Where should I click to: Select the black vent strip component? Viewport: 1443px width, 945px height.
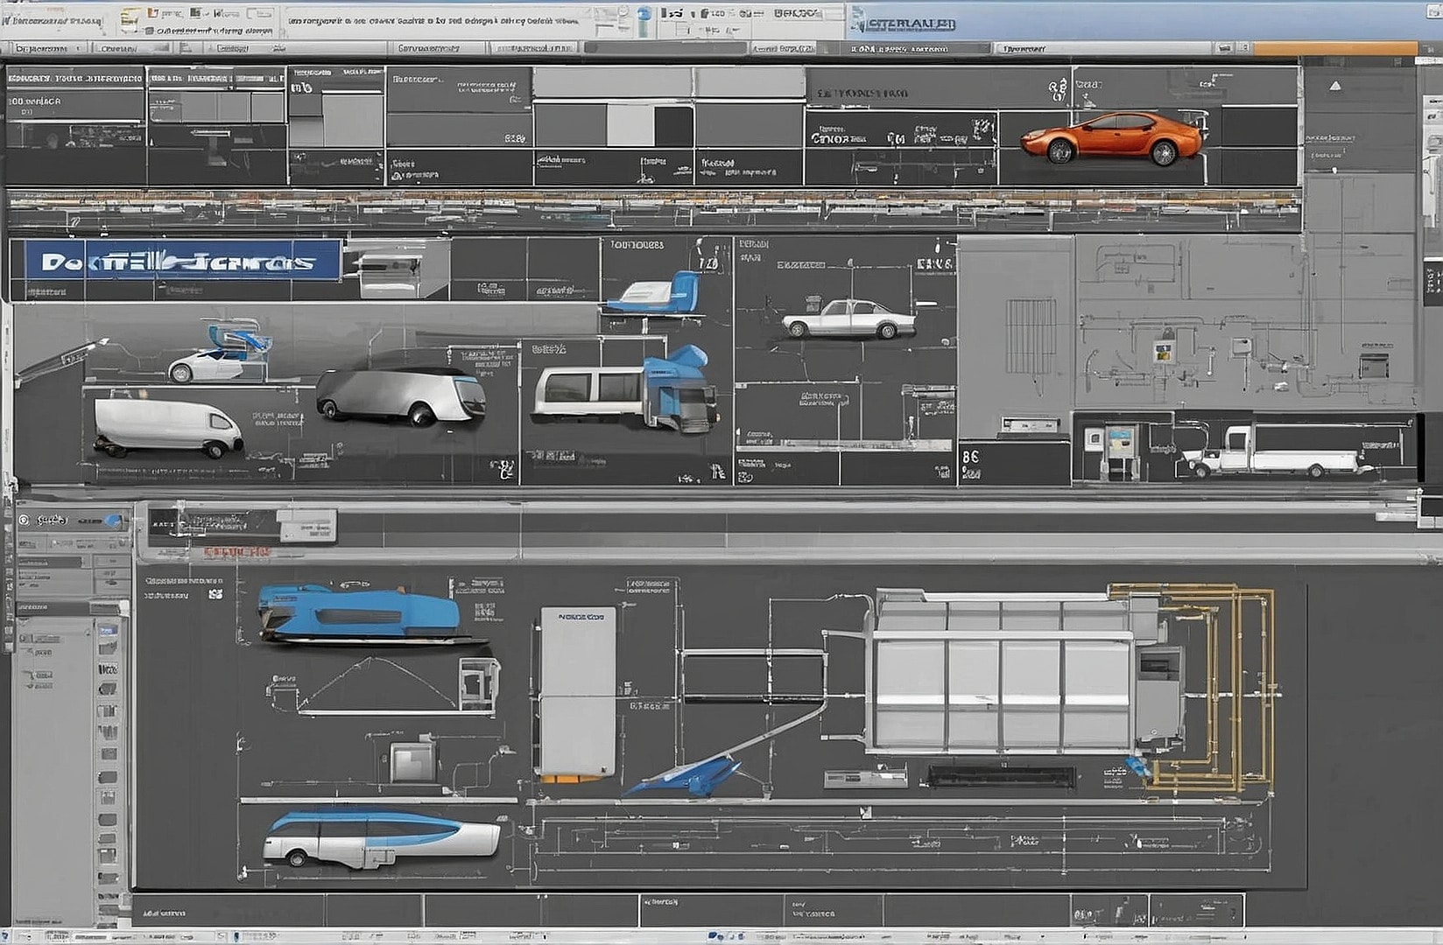tap(1002, 776)
